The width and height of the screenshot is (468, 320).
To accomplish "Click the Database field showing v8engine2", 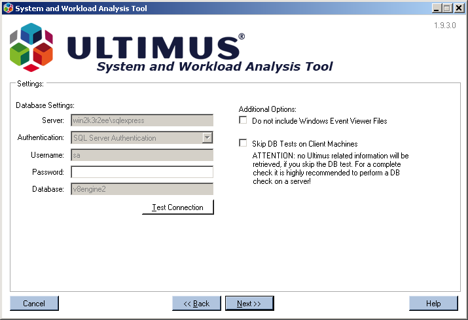I will [142, 189].
